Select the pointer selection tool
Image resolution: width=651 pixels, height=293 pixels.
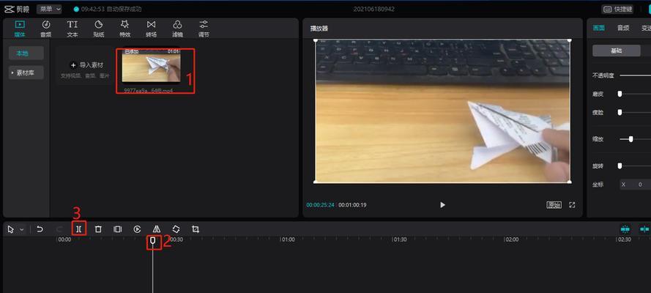click(11, 229)
